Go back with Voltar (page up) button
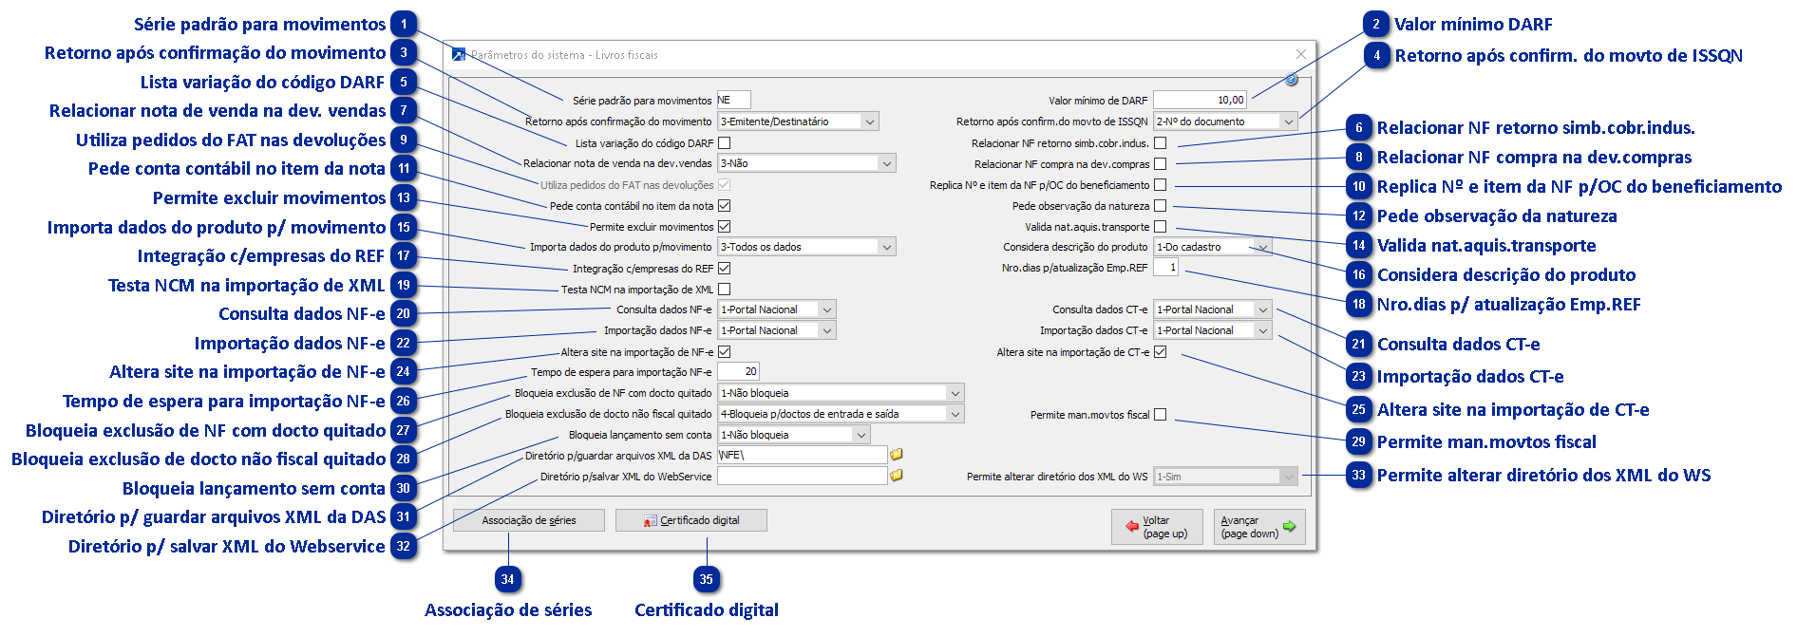The width and height of the screenshot is (1797, 637). pyautogui.click(x=1157, y=527)
